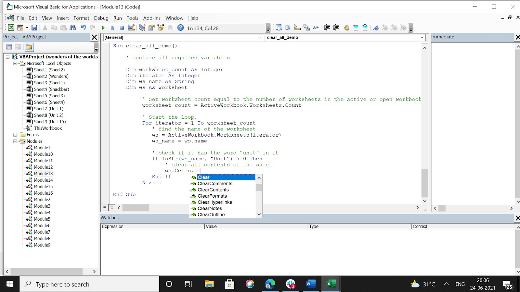Open Word from the Windows taskbar

click(x=310, y=284)
